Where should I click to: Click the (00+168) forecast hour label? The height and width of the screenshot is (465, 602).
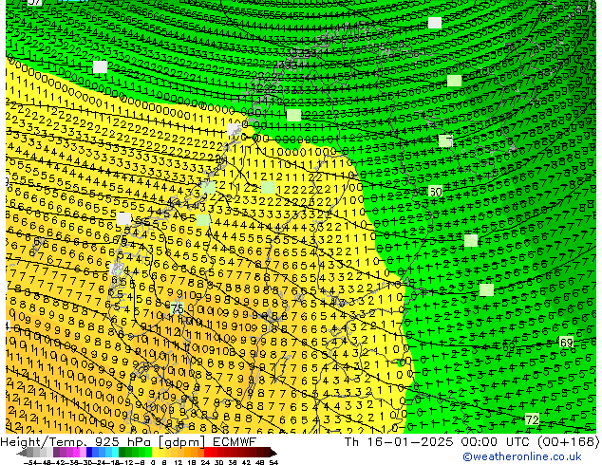(x=568, y=441)
